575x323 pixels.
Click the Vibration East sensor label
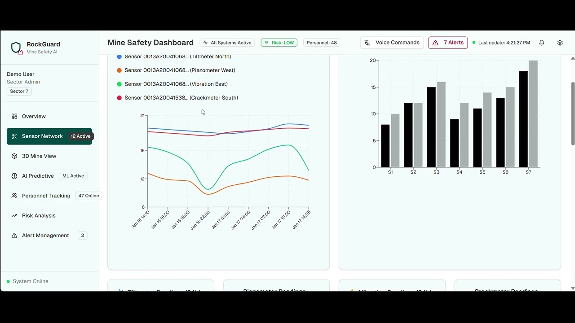[176, 84]
